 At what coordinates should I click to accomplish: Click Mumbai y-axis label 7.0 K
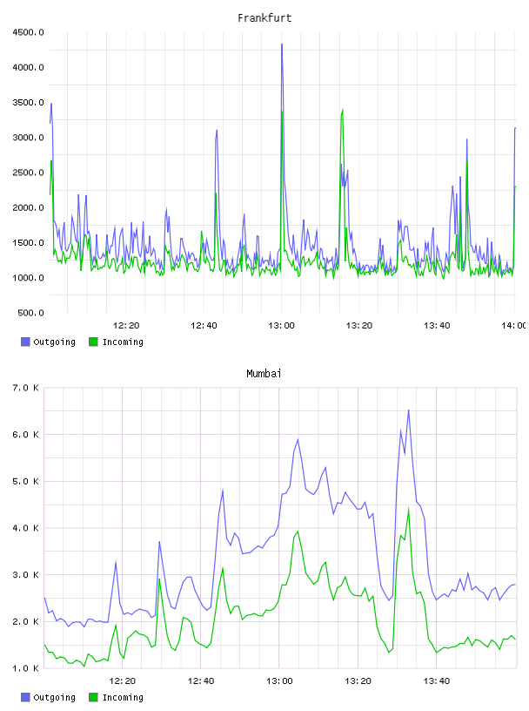pos(25,388)
